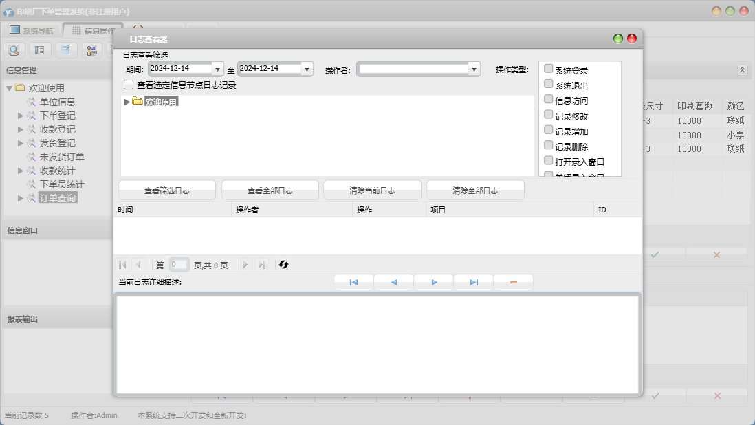
Task: Click green maximize button of log viewer
Action: click(618, 39)
